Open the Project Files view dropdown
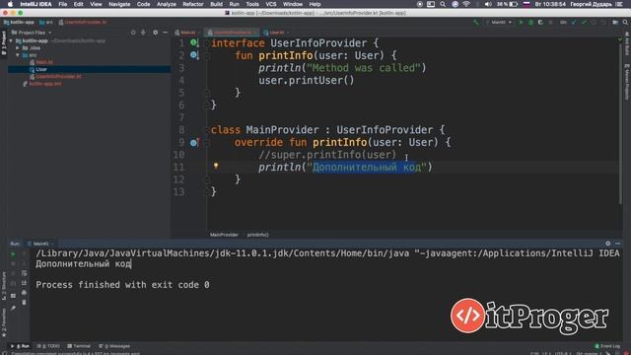Image resolution: width=631 pixels, height=355 pixels. (32, 33)
